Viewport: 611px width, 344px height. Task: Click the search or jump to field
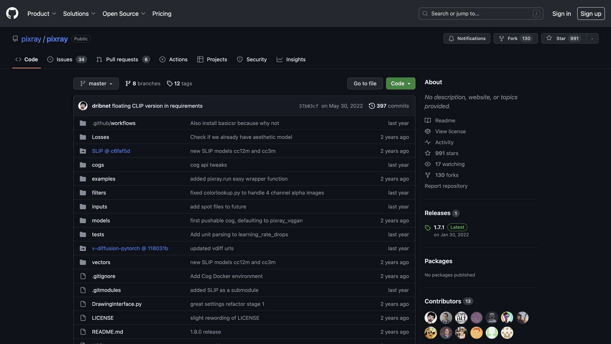tap(481, 14)
